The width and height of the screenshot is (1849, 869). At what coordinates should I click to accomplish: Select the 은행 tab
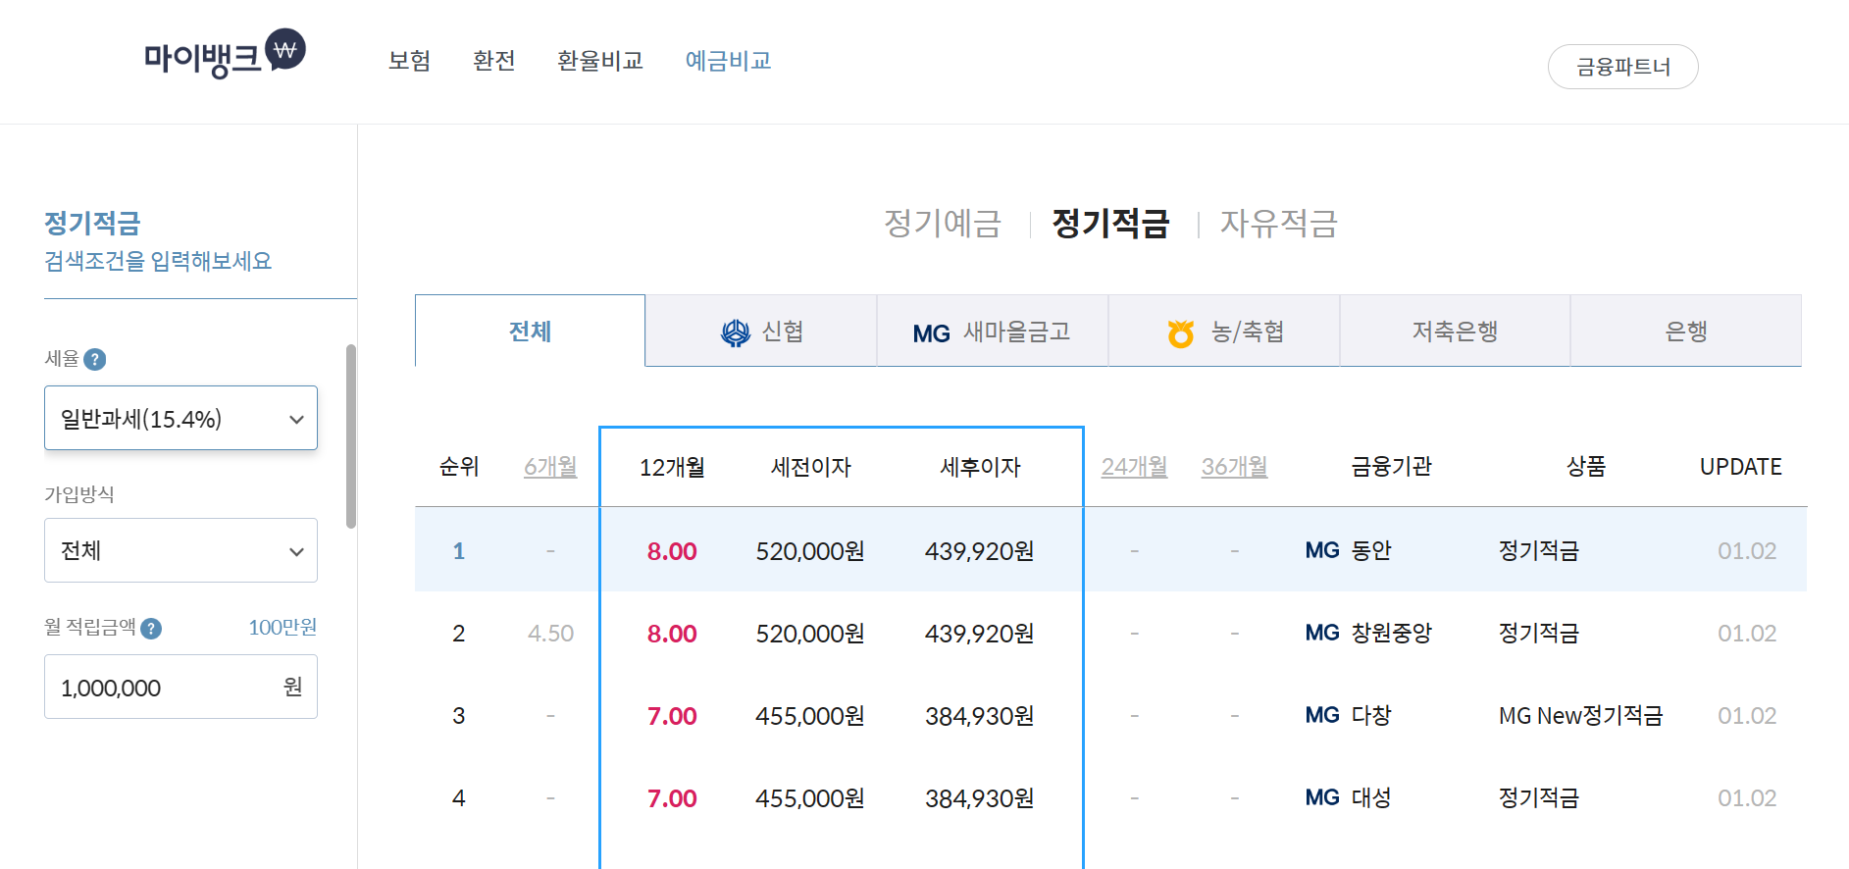(1686, 331)
